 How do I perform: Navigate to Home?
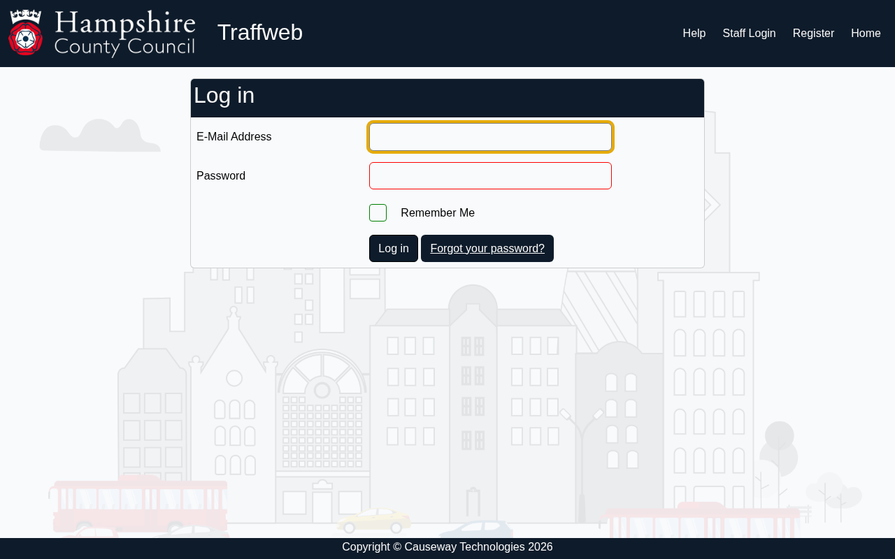point(866,34)
